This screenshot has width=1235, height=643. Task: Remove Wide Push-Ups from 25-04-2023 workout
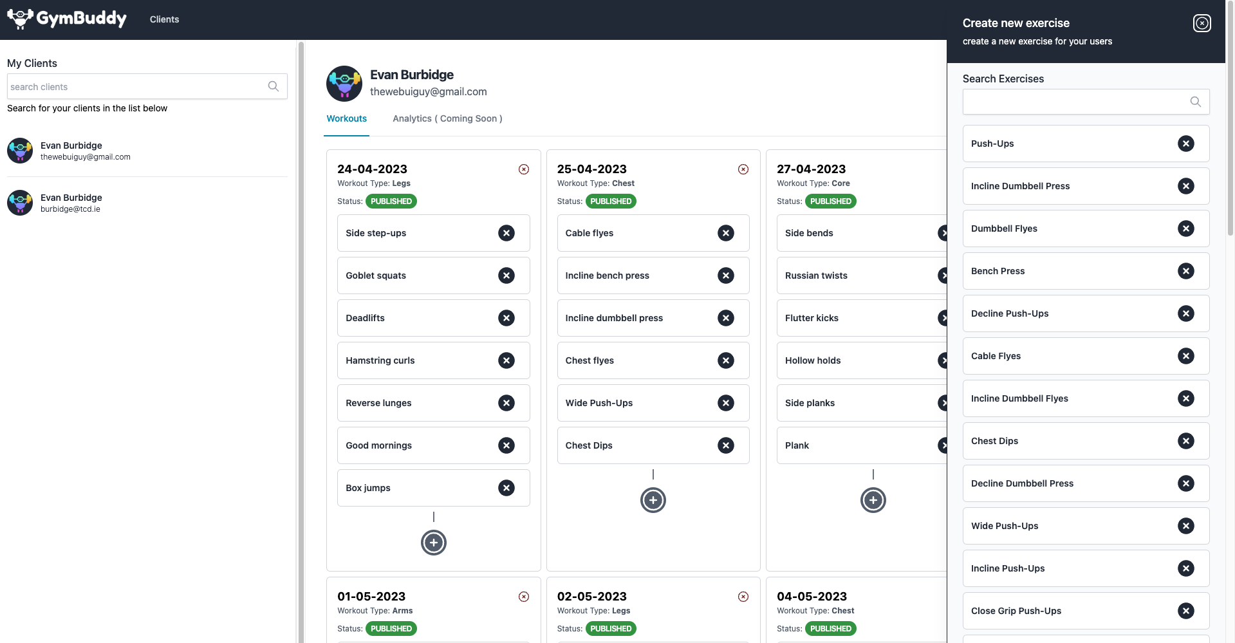(x=726, y=403)
